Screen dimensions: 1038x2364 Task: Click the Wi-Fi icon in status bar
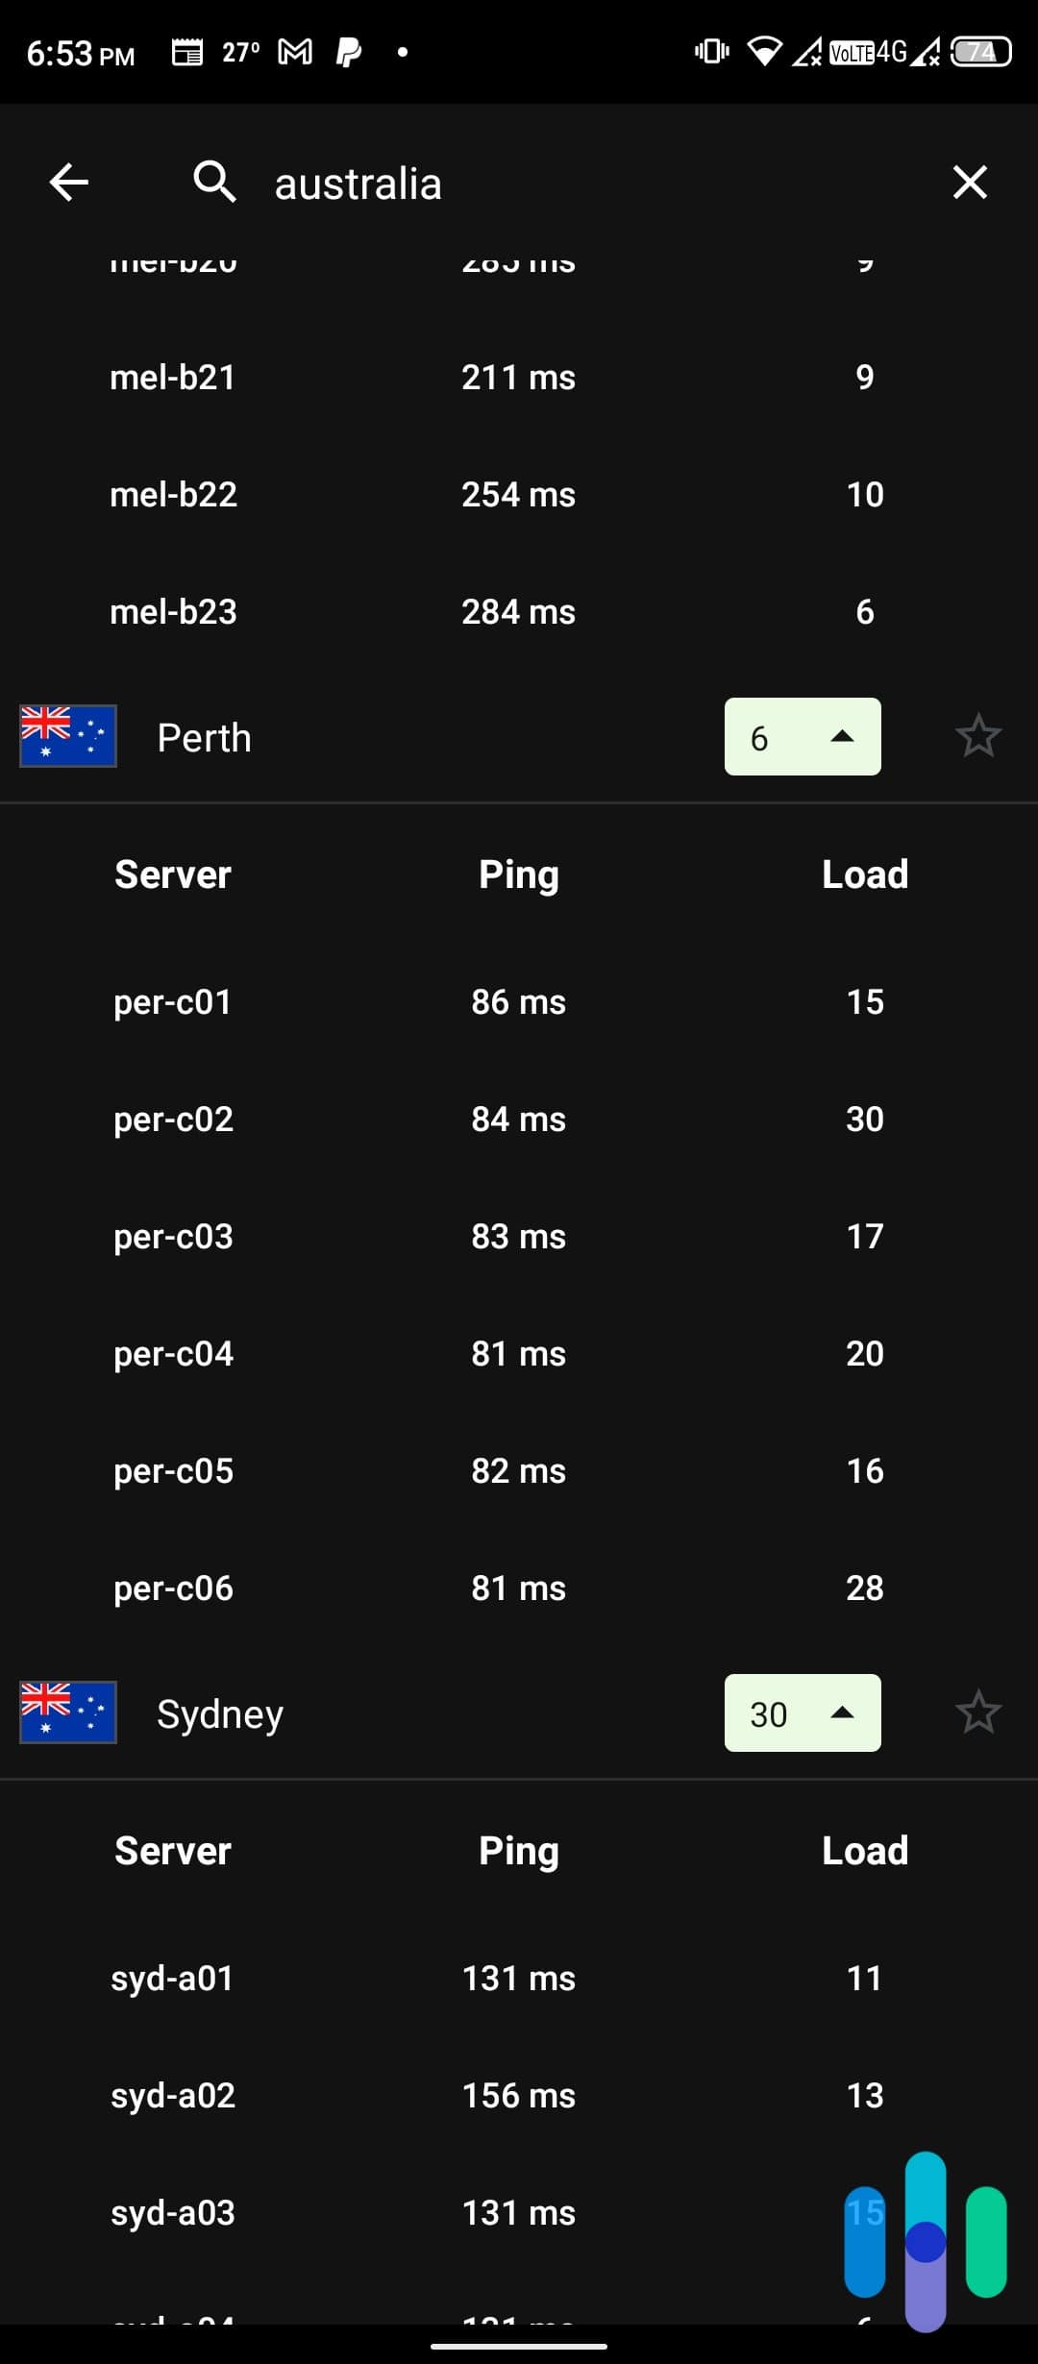764,51
